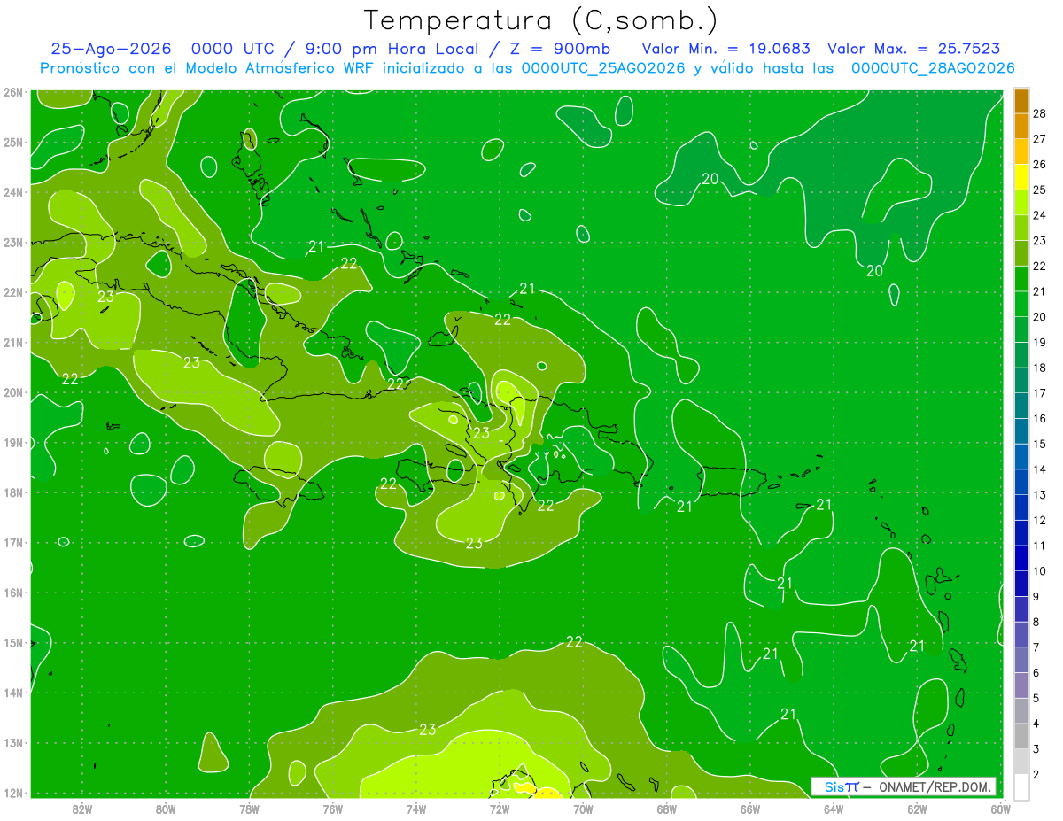Click the '15N' latitude axis label
1063x821 pixels.
(13, 643)
